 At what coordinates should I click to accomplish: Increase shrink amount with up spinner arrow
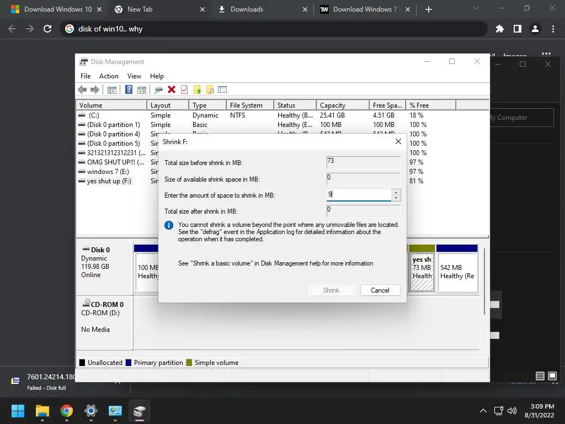[x=396, y=192]
